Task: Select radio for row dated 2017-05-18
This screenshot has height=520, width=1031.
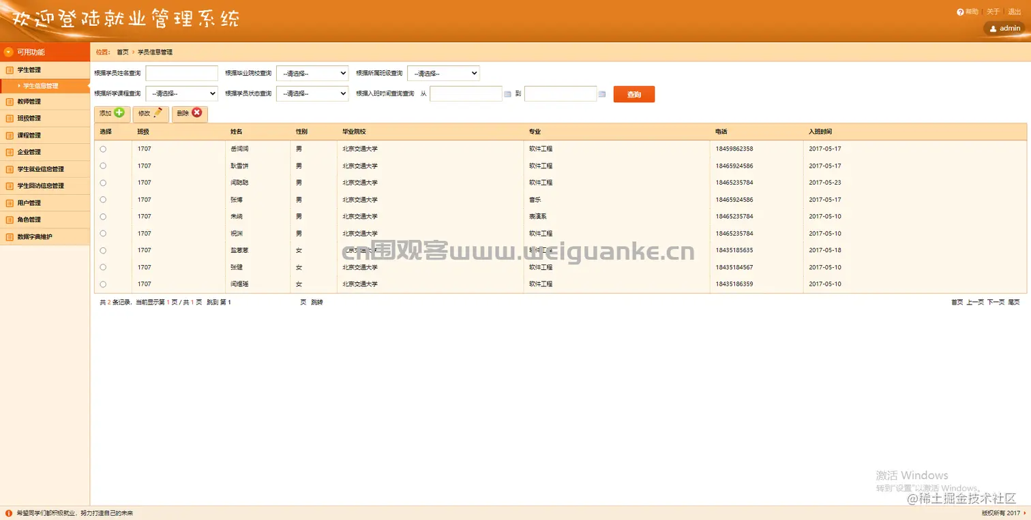Action: (103, 250)
